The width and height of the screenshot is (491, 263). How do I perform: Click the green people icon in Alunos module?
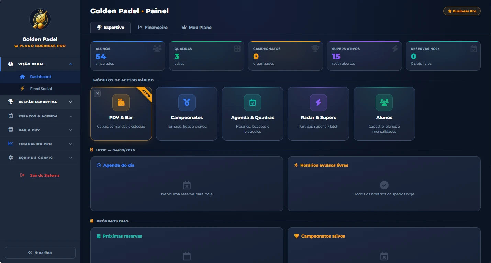[x=384, y=102]
